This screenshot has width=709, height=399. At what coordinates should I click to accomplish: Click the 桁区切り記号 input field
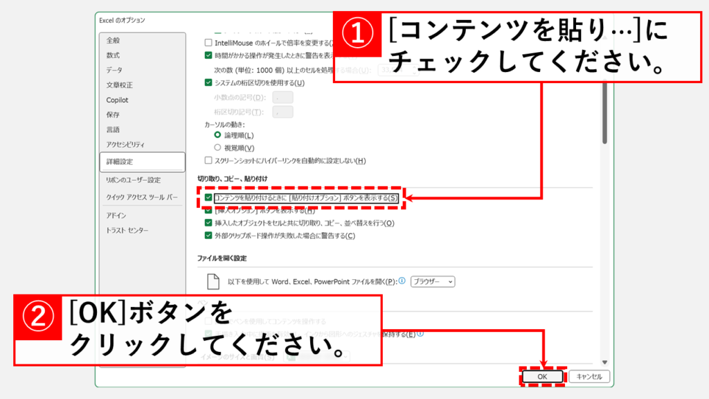pos(282,112)
